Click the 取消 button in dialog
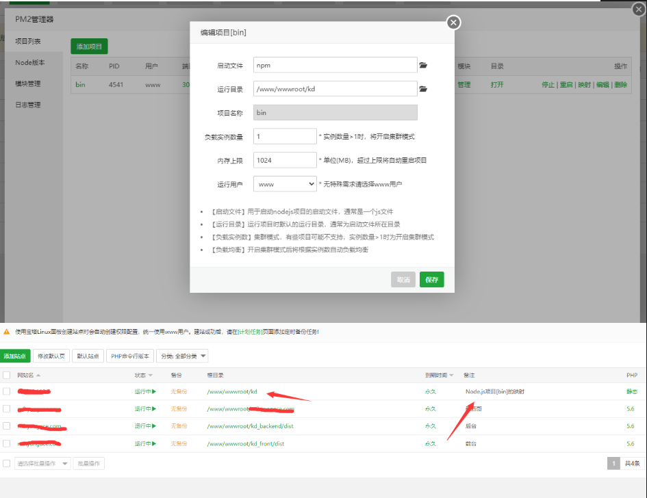 pyautogui.click(x=403, y=279)
